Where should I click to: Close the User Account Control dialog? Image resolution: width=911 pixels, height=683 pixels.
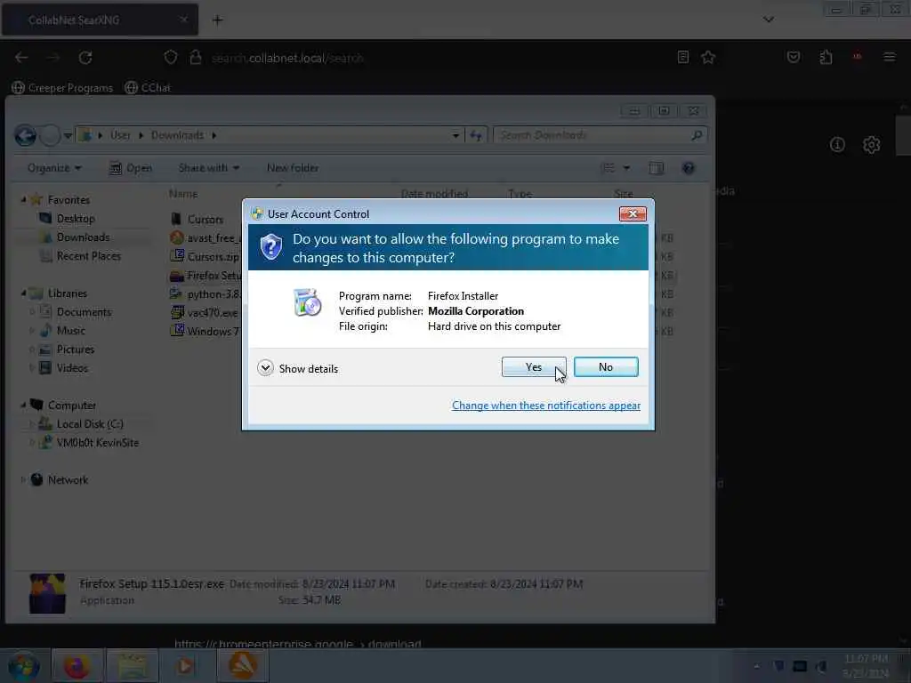point(633,213)
